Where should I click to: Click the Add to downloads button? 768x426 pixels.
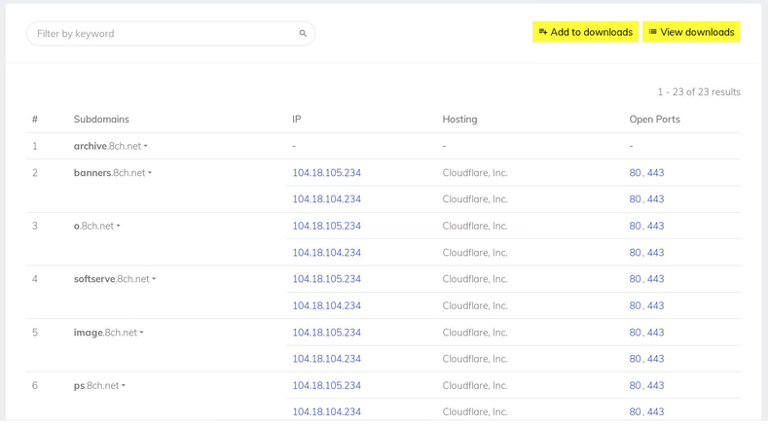[x=585, y=32]
